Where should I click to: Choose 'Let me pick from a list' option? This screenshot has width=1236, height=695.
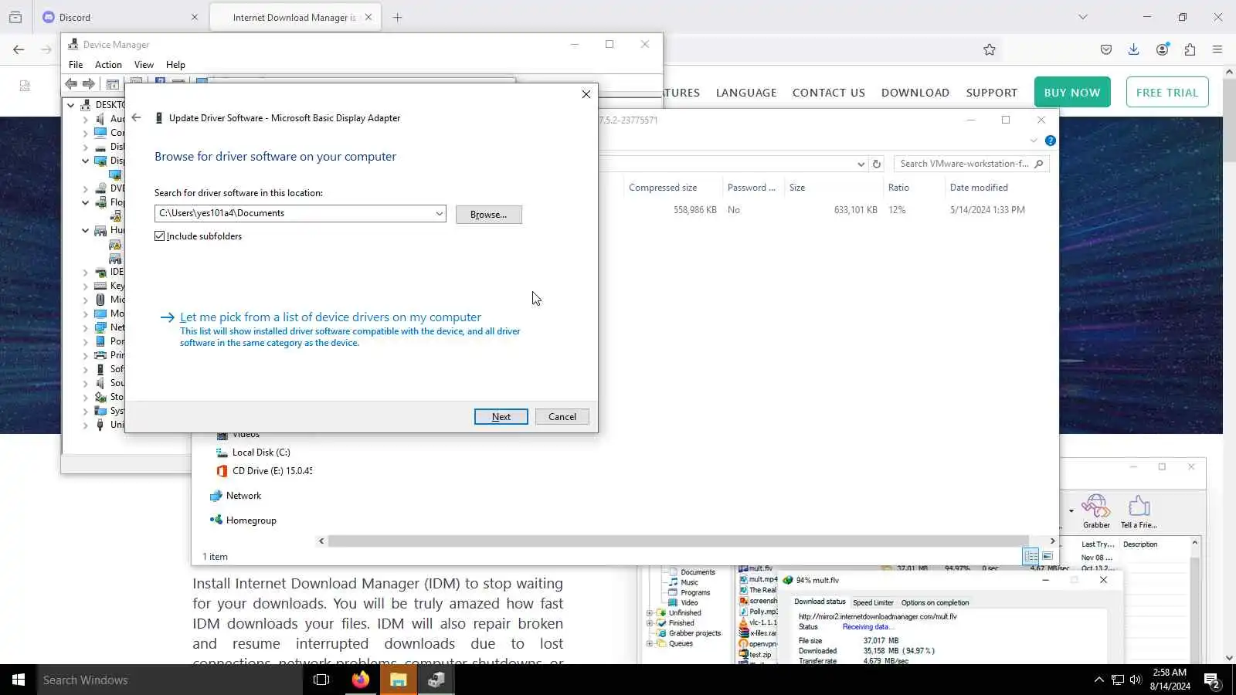pyautogui.click(x=331, y=317)
